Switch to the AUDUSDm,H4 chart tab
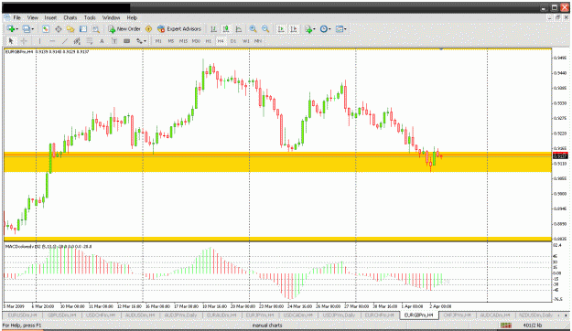The width and height of the screenshot is (572, 331). 140,315
